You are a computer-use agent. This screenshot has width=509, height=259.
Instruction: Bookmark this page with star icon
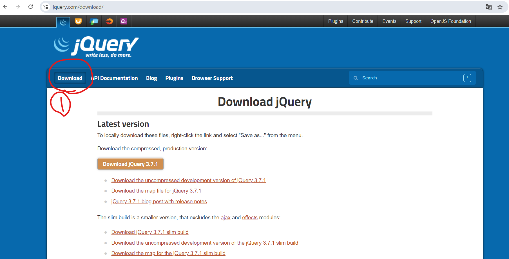(500, 7)
